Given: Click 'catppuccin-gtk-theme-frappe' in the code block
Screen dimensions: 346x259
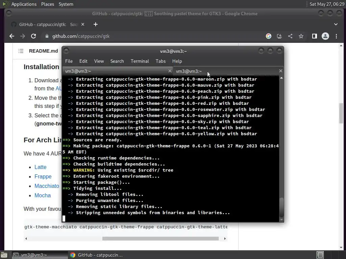Looking at the screenshot, I should tap(117, 227).
